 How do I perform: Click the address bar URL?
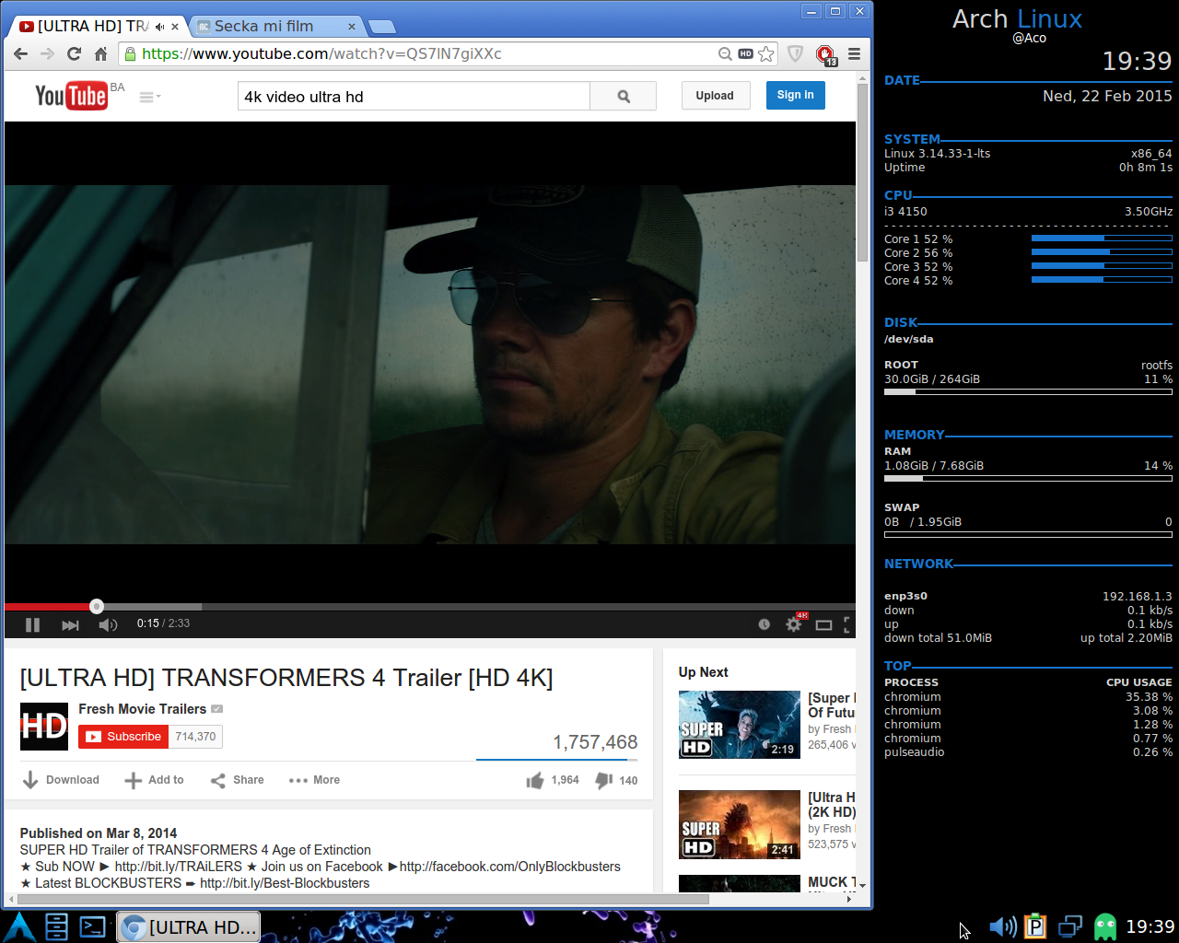pos(321,54)
